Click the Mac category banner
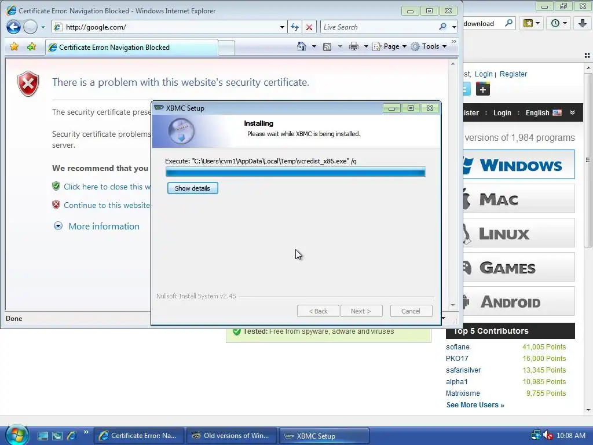Image resolution: width=593 pixels, height=445 pixels. [x=519, y=199]
